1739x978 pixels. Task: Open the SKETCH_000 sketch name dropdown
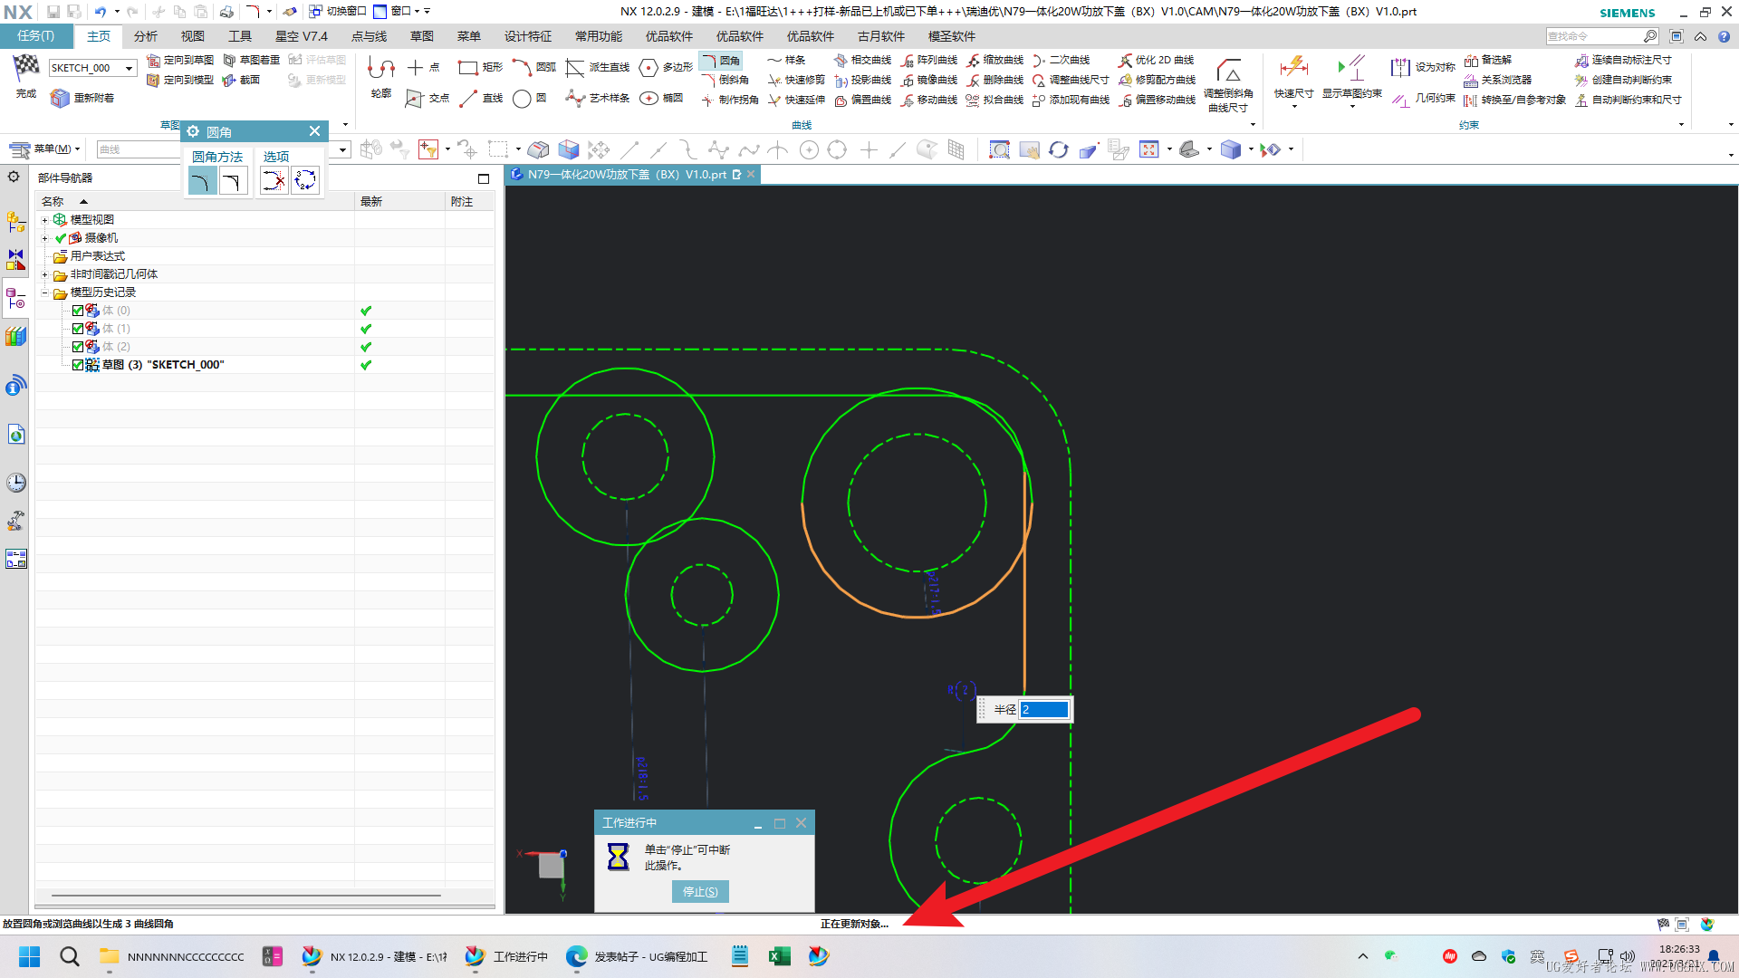[x=130, y=68]
